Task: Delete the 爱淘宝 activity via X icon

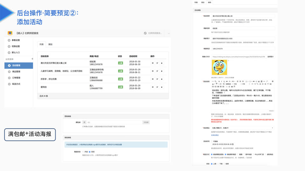Action: click(162, 87)
